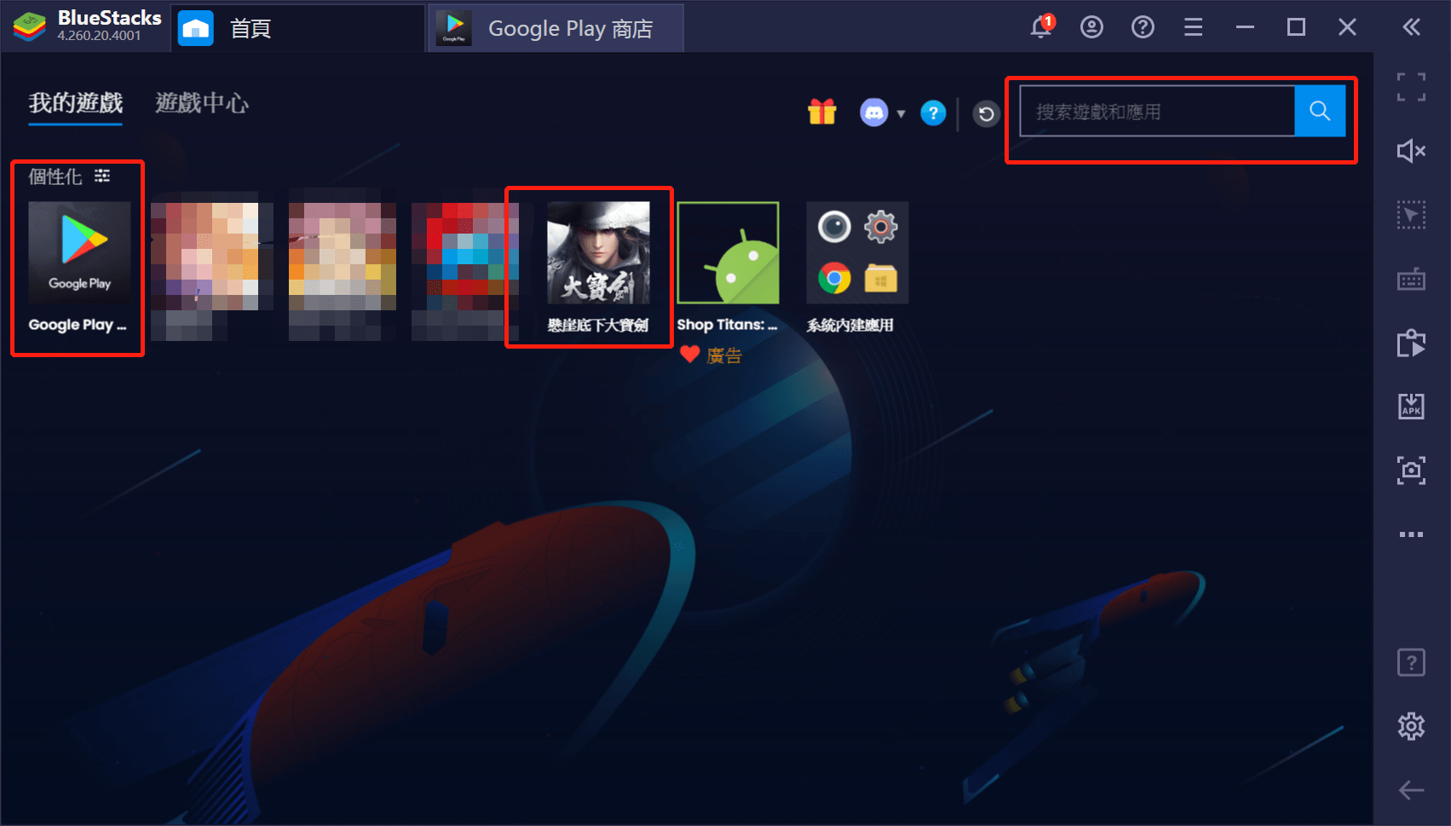
Task: Open the multi-instance manager icon
Action: pos(1411,343)
